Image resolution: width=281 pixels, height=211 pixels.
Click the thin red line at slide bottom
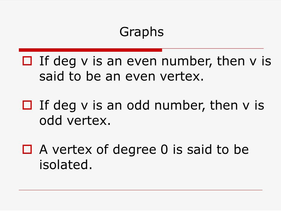(141, 190)
